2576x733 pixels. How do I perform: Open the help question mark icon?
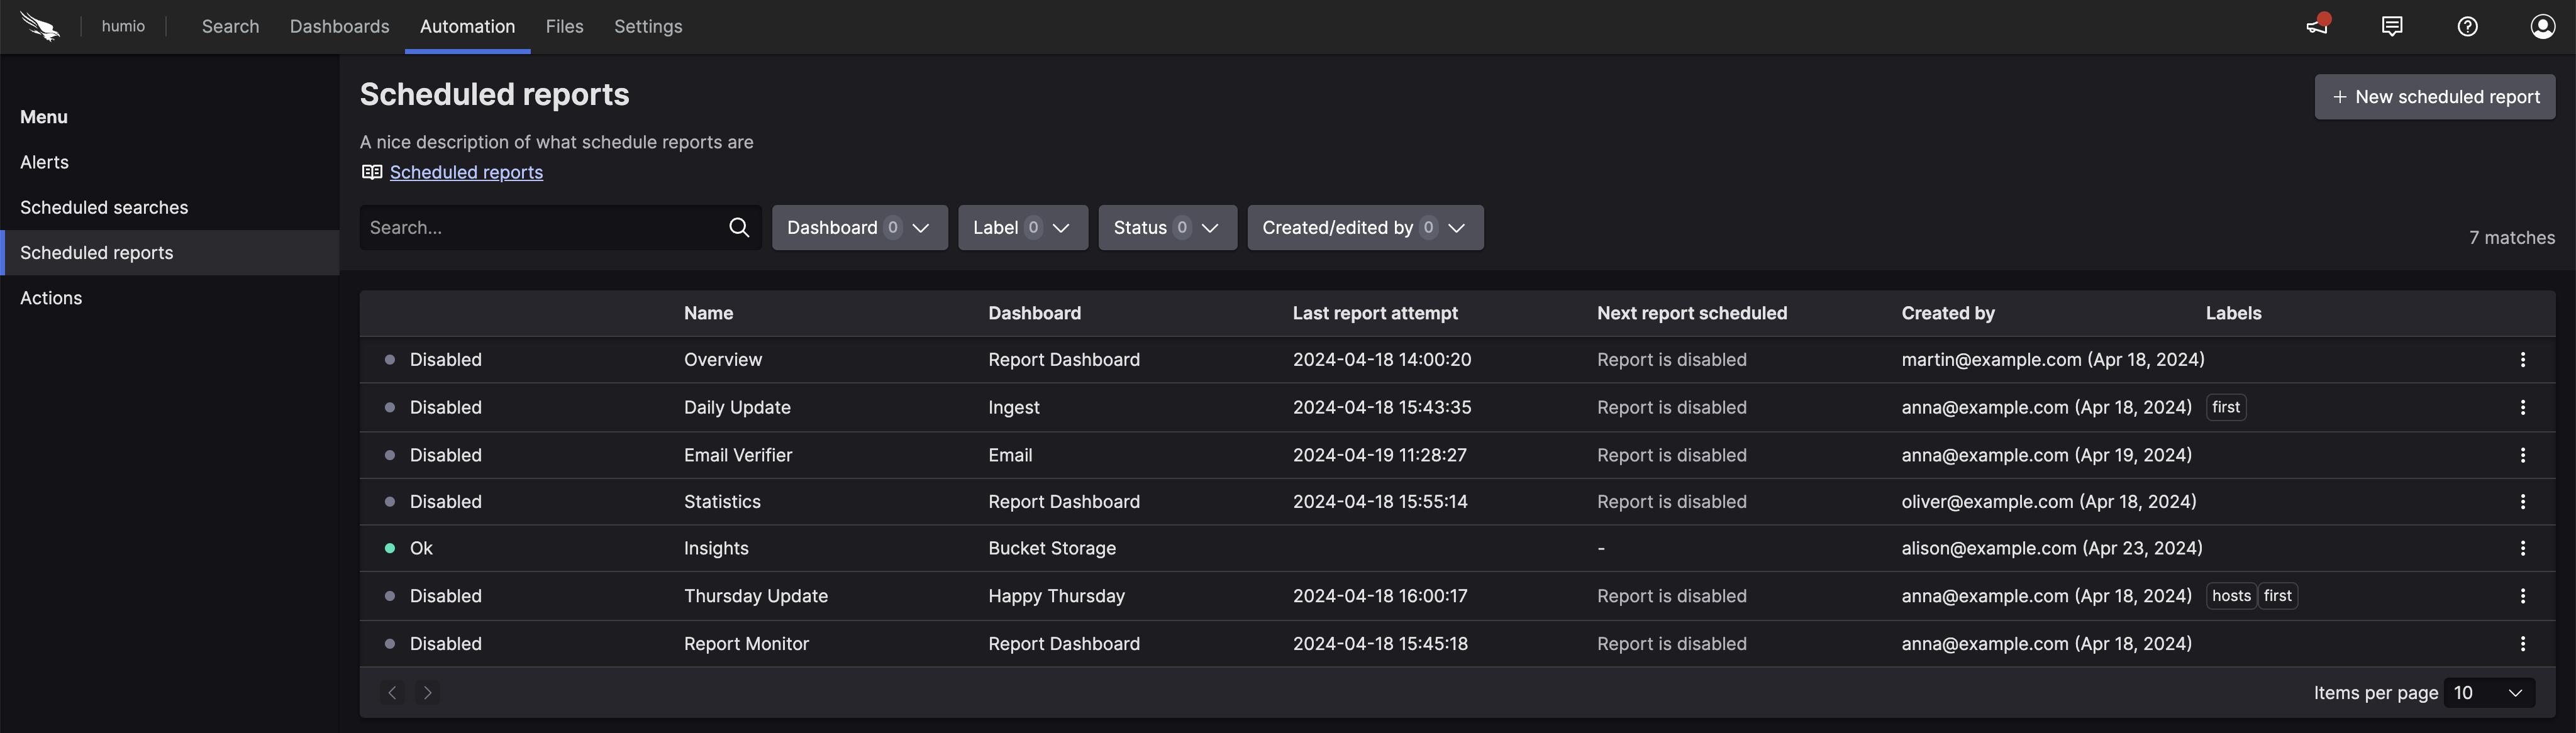(x=2467, y=26)
